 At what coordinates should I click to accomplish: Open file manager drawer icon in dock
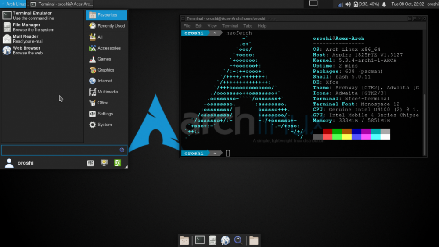212,240
